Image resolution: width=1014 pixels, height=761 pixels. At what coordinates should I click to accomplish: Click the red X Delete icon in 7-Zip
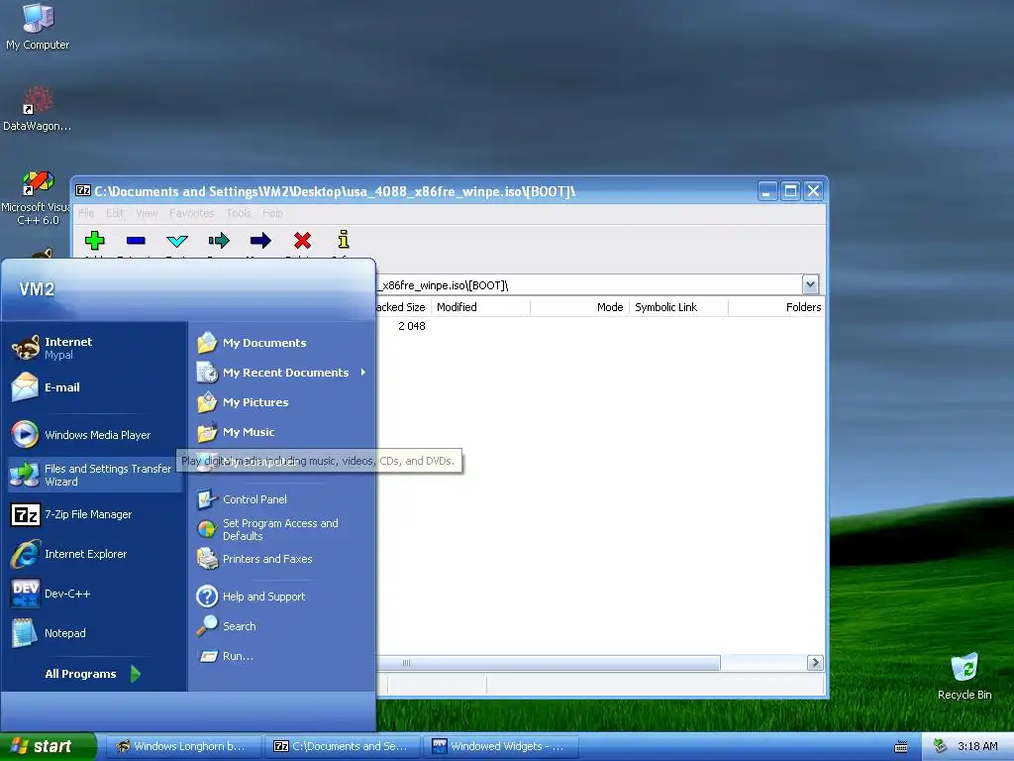coord(302,241)
